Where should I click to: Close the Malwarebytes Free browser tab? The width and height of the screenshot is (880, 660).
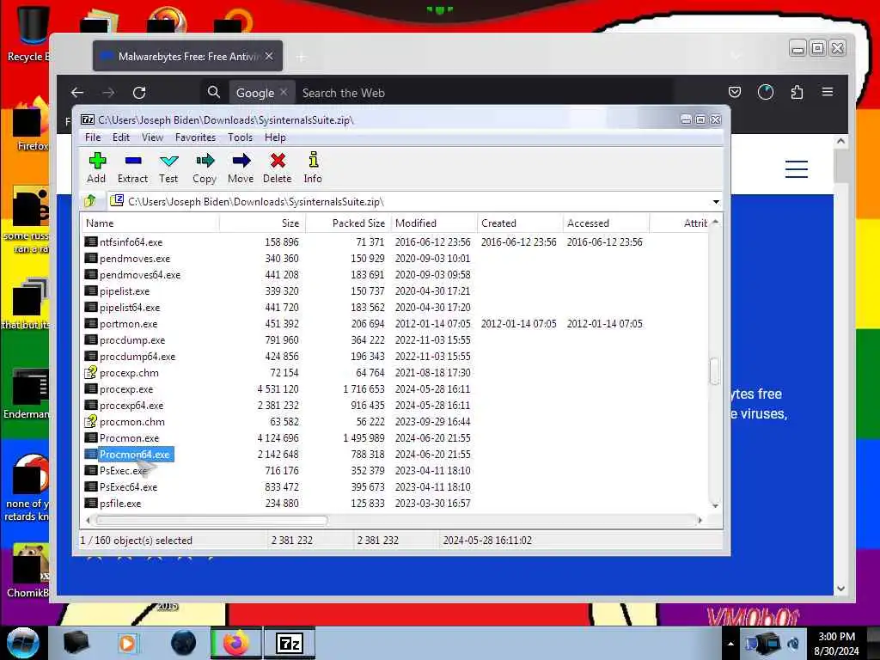(269, 56)
